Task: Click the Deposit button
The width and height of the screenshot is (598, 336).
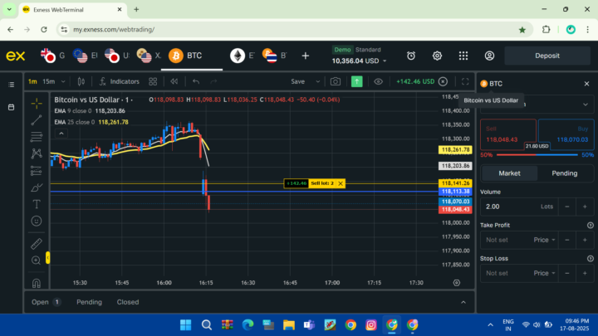Action: click(x=547, y=56)
